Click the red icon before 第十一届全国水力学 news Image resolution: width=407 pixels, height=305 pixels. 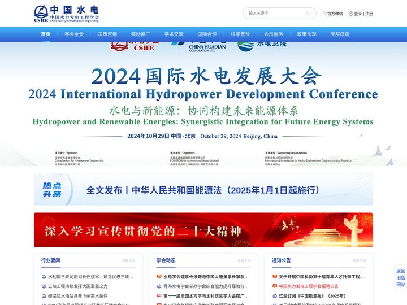coord(159,296)
